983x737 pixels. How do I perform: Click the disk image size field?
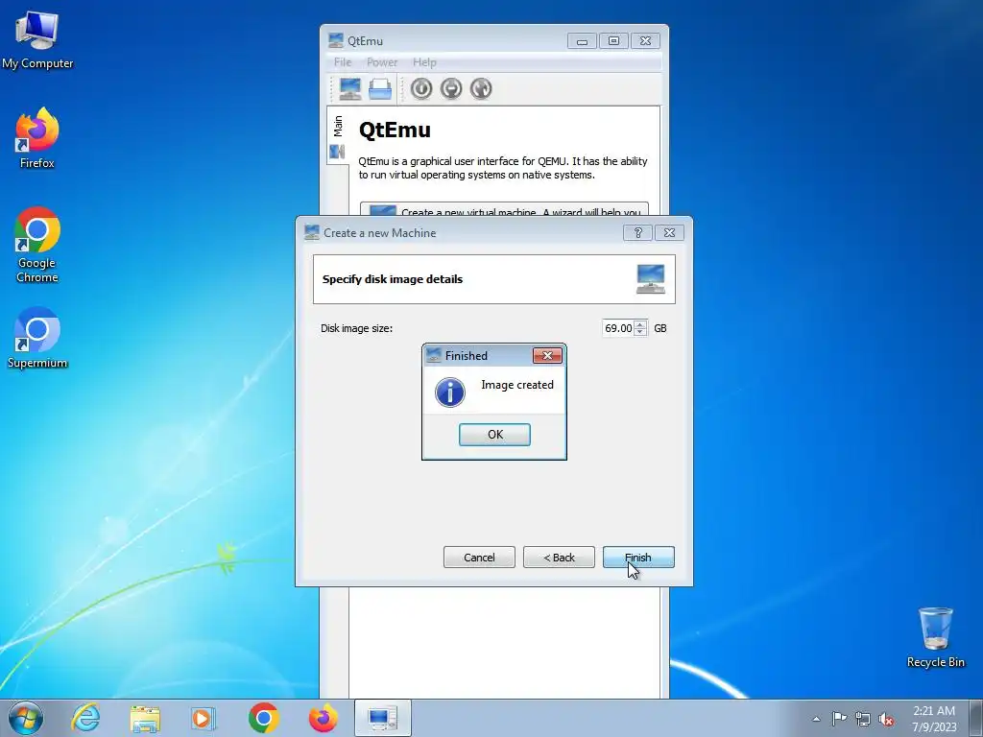(x=618, y=328)
